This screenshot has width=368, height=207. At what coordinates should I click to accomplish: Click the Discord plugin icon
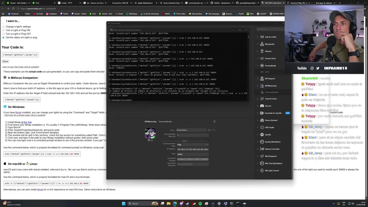pyautogui.click(x=262, y=106)
